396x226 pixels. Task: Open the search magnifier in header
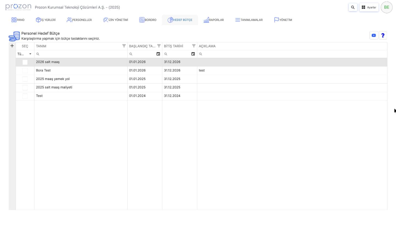[x=353, y=7]
